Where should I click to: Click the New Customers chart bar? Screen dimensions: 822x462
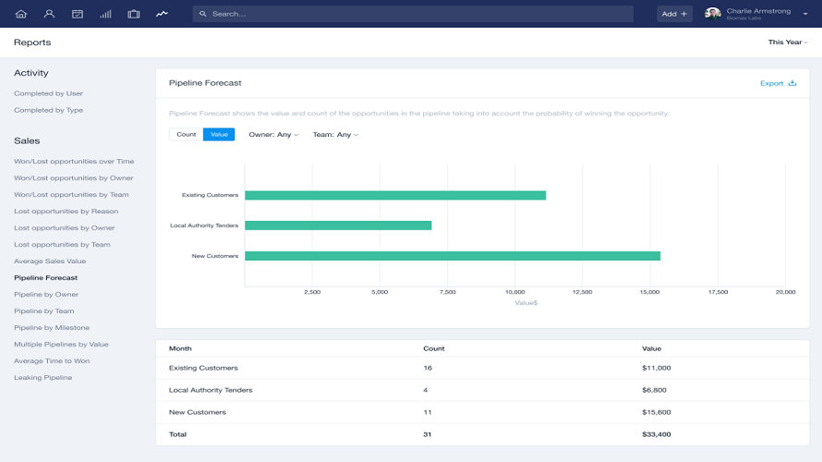[452, 256]
